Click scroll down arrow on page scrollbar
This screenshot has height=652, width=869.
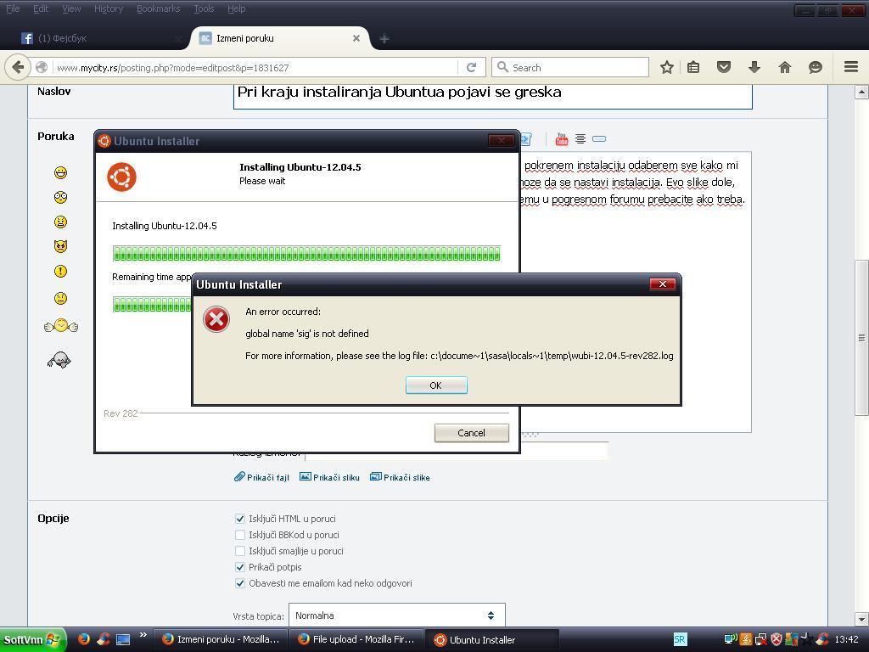861,619
